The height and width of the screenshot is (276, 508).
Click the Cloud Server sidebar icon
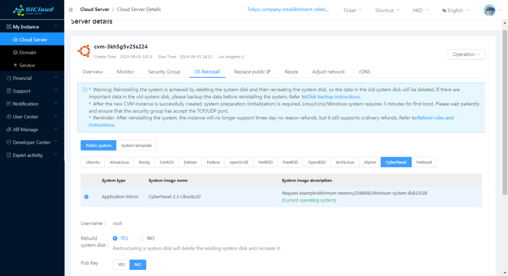click(15, 40)
